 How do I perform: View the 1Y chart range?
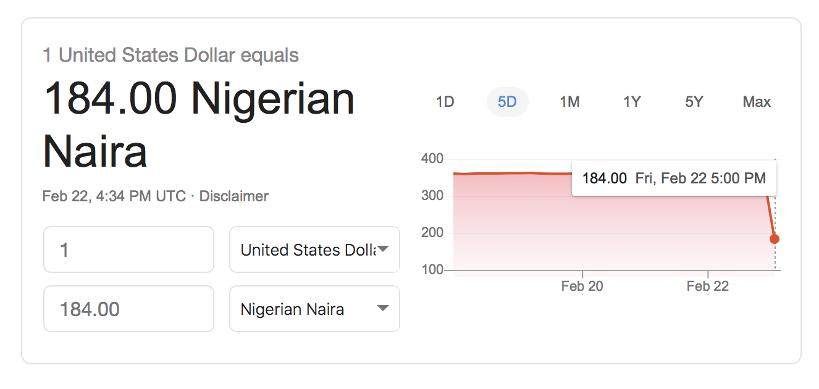click(x=632, y=102)
